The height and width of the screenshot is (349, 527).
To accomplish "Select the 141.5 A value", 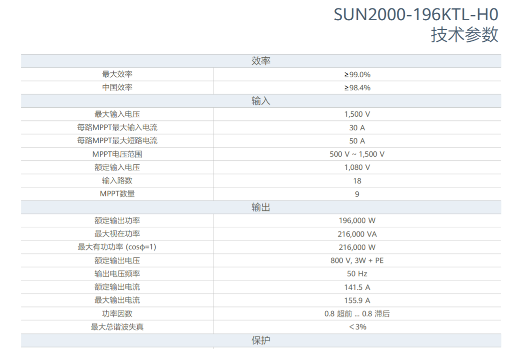I will tap(357, 287).
